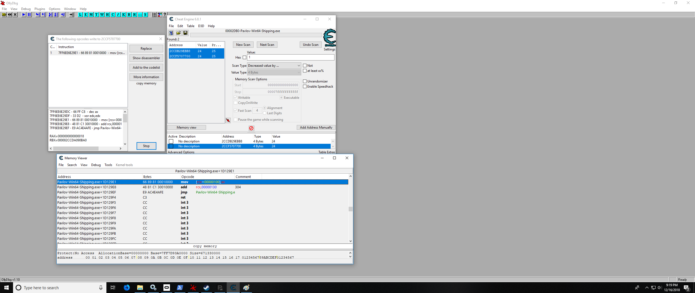Image resolution: width=695 pixels, height=293 pixels.
Task: Show Executable modules via the E button
Action: [86, 15]
